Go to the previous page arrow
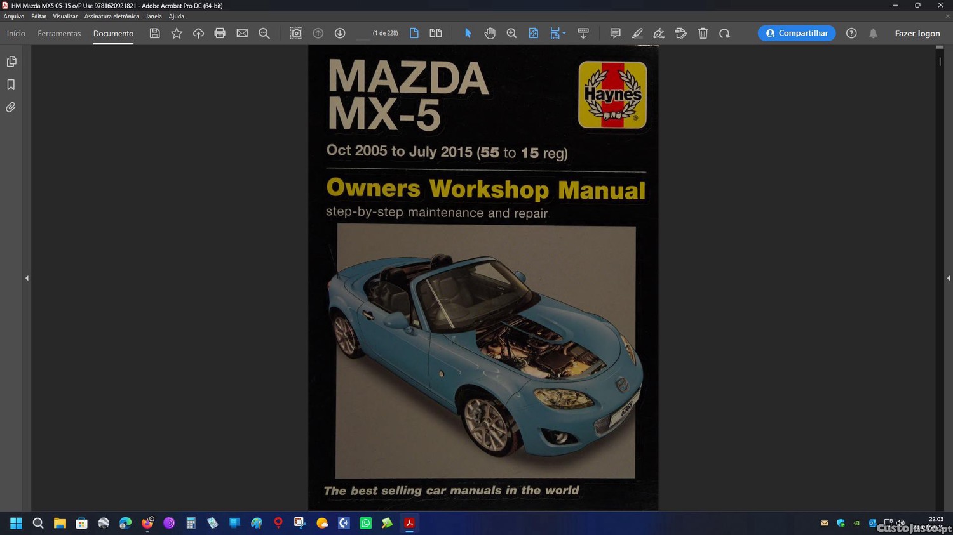The height and width of the screenshot is (535, 953). click(x=318, y=33)
